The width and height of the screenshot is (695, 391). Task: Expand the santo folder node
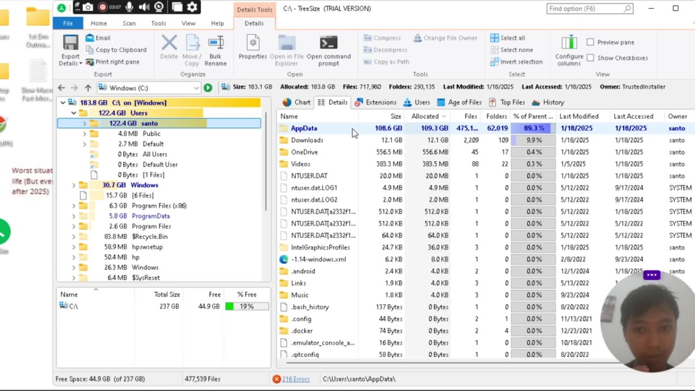point(84,123)
